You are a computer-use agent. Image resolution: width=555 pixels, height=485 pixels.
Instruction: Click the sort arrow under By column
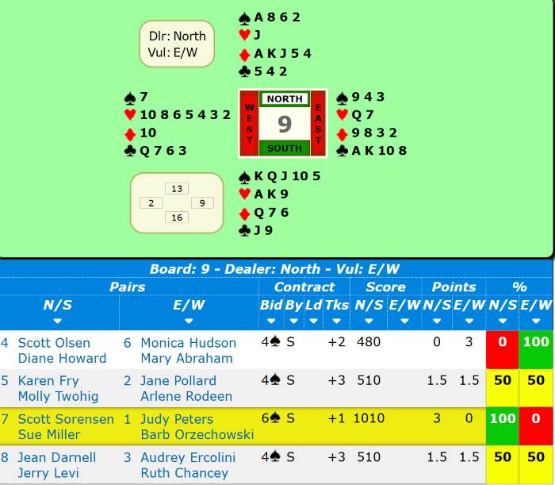click(293, 321)
